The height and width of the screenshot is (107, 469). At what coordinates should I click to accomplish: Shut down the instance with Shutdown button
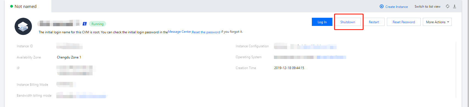(348, 22)
